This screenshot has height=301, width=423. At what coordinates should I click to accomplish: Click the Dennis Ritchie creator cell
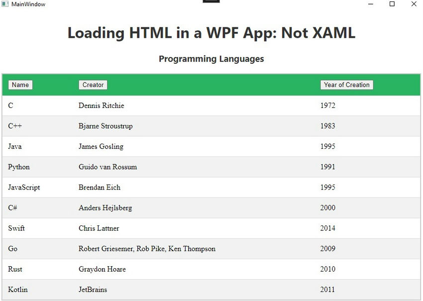tap(101, 105)
